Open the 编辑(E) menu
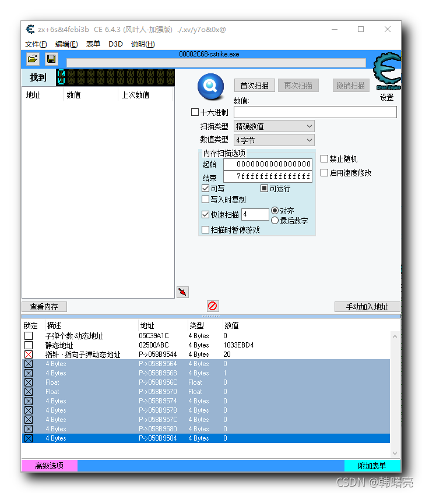The height and width of the screenshot is (493, 422). pos(66,44)
